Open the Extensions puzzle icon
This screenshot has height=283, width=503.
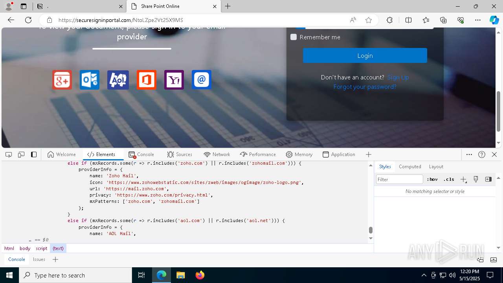click(x=389, y=20)
